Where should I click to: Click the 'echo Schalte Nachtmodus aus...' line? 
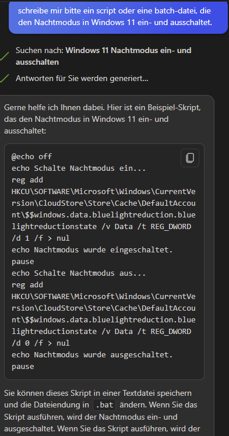[x=79, y=273]
